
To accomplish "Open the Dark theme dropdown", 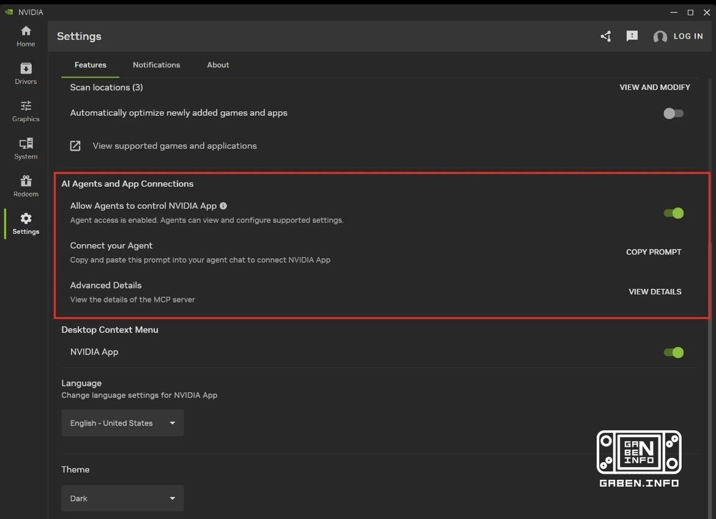I will pos(122,498).
